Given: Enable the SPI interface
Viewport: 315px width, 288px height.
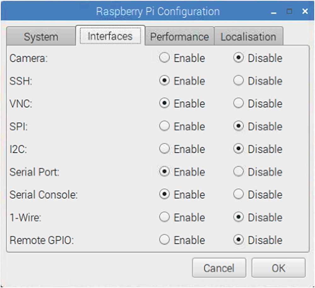Looking at the screenshot, I should [x=165, y=127].
